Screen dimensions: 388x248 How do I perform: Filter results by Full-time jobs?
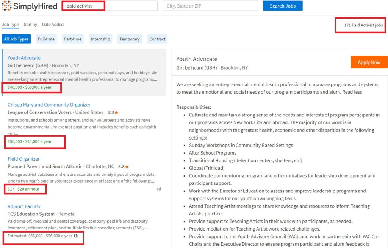click(x=46, y=39)
